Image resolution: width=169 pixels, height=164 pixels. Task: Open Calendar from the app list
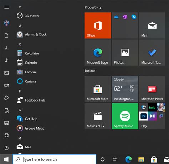[x=27, y=62]
